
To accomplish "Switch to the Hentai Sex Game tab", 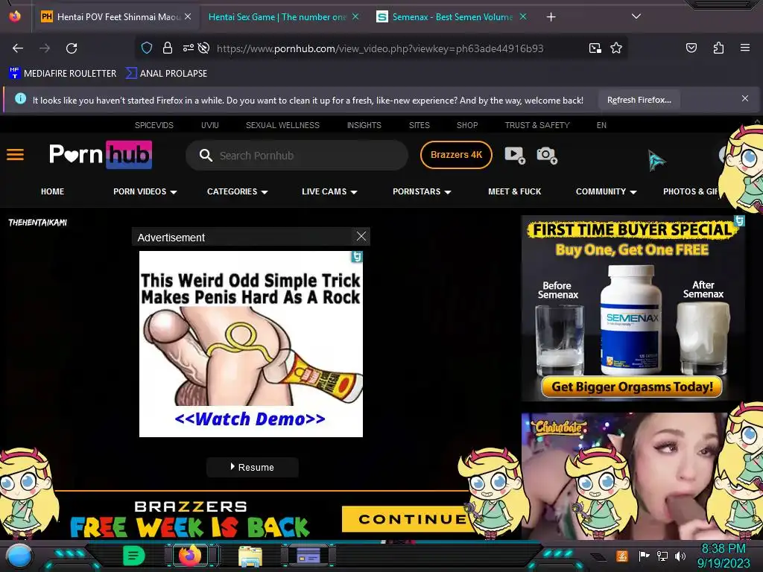I will 277,17.
